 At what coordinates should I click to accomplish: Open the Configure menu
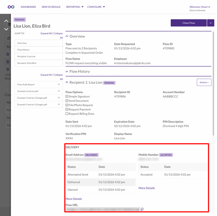[96, 7]
